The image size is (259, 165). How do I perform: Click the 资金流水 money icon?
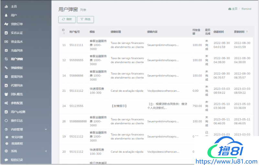point(6,42)
